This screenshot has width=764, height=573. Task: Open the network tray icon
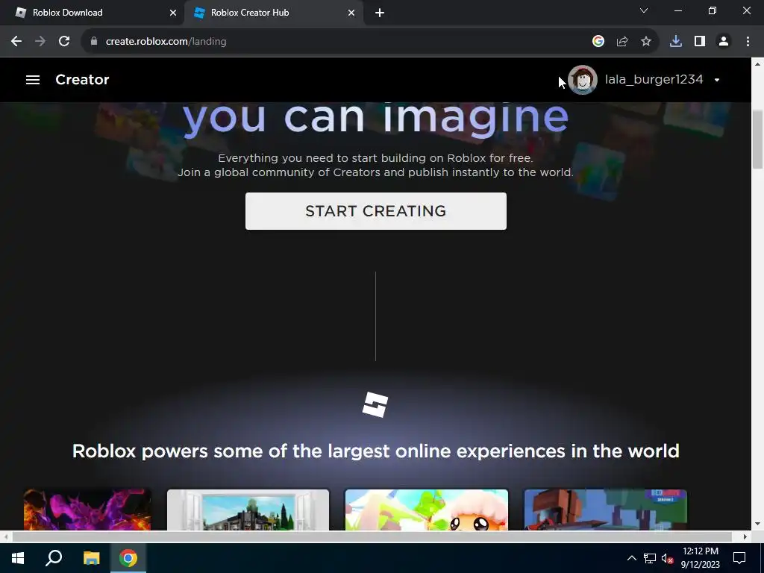coord(650,558)
